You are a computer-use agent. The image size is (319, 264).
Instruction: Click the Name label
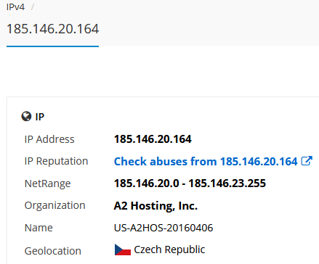coord(39,228)
